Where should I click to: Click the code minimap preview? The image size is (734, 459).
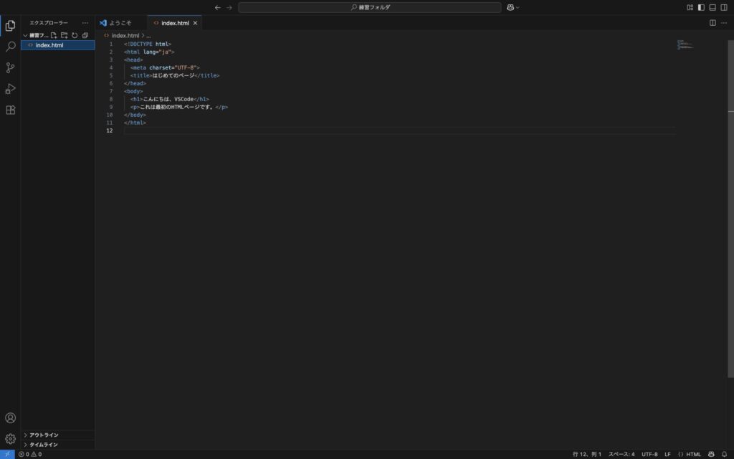click(x=685, y=45)
